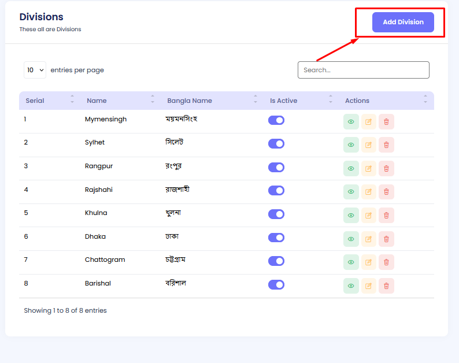The width and height of the screenshot is (459, 363).
Task: Delete the Dhaka division entry
Action: coord(386,239)
